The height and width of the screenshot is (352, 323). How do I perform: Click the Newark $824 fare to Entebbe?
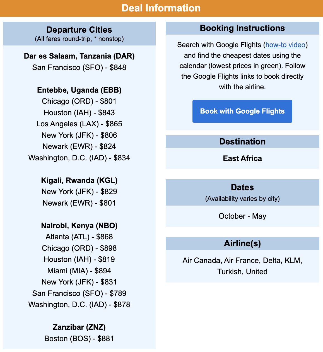click(79, 146)
